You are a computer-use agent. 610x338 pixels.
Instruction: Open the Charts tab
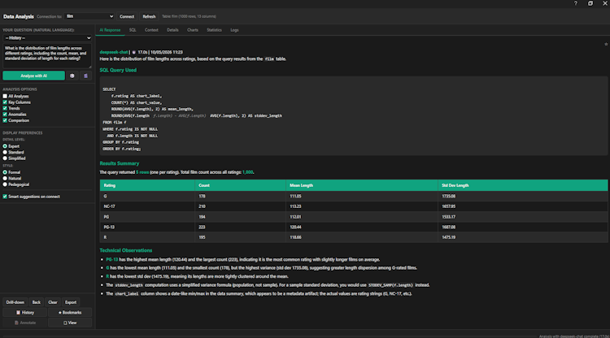tap(193, 30)
